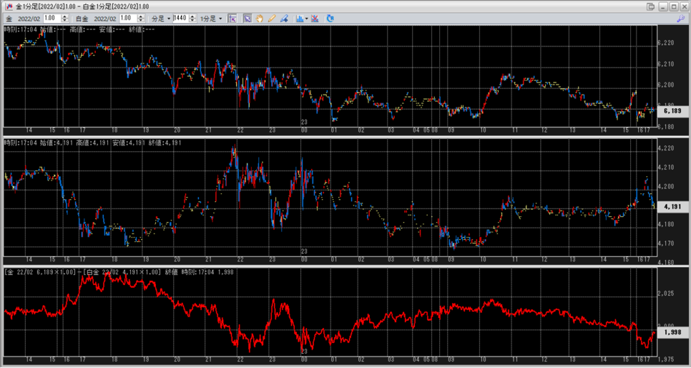Image resolution: width=691 pixels, height=368 pixels.
Task: Open the arrow beside the bar chart icon
Action: pos(306,18)
